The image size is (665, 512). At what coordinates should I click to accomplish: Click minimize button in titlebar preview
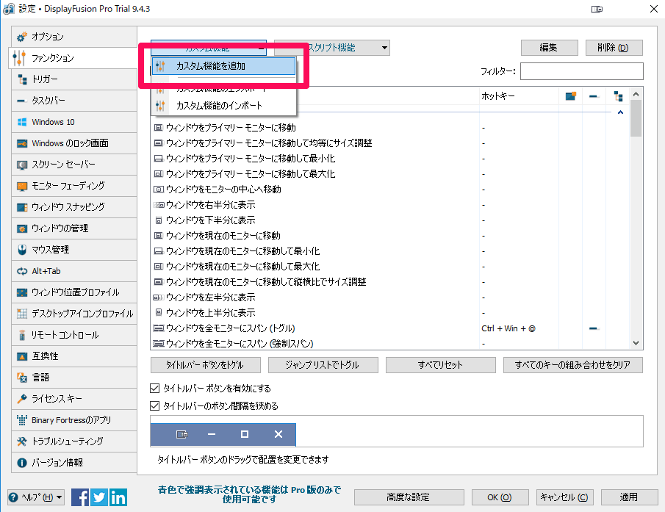pos(212,434)
